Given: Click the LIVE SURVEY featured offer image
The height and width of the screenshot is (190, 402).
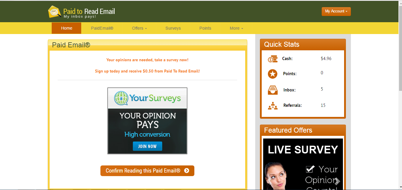Looking at the screenshot, I should (x=303, y=164).
